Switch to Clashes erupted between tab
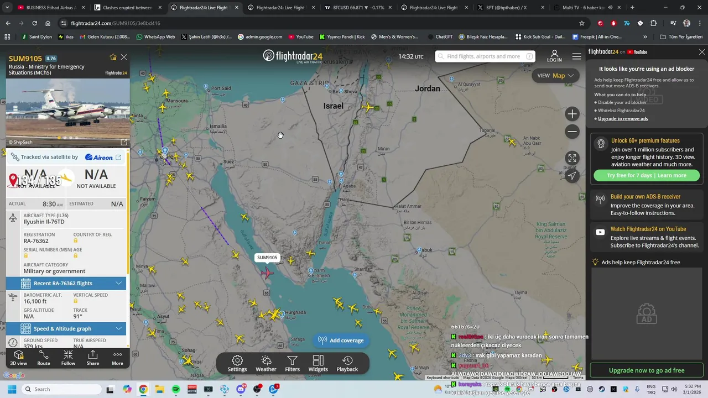 coord(127,8)
